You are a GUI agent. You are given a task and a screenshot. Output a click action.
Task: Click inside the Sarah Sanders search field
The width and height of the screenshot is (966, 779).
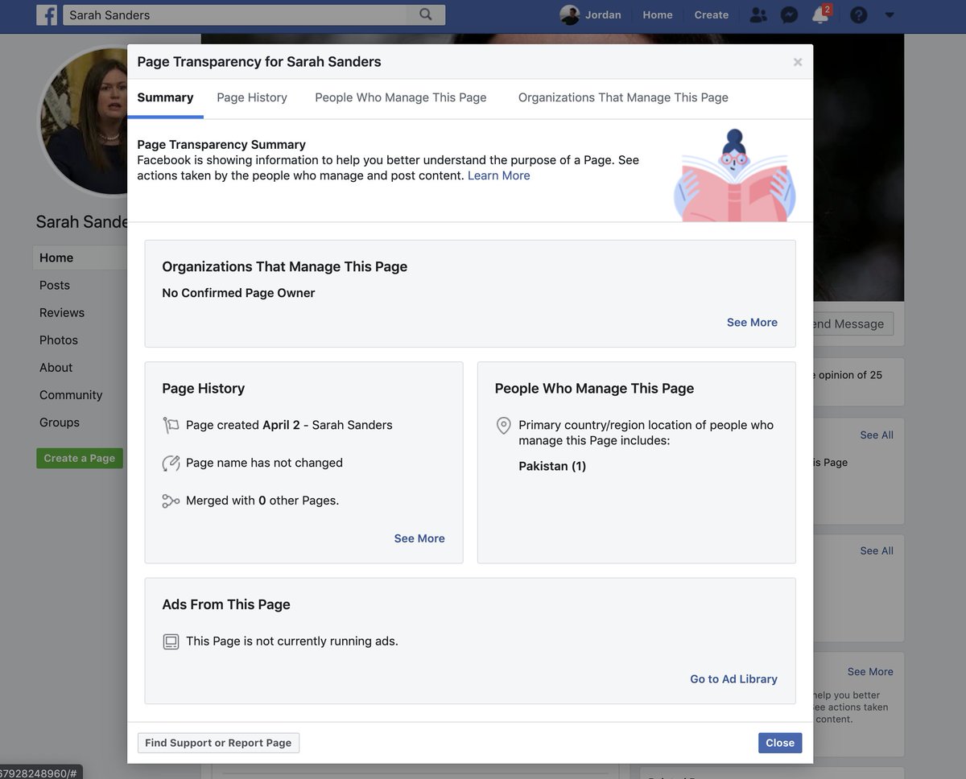pos(242,14)
